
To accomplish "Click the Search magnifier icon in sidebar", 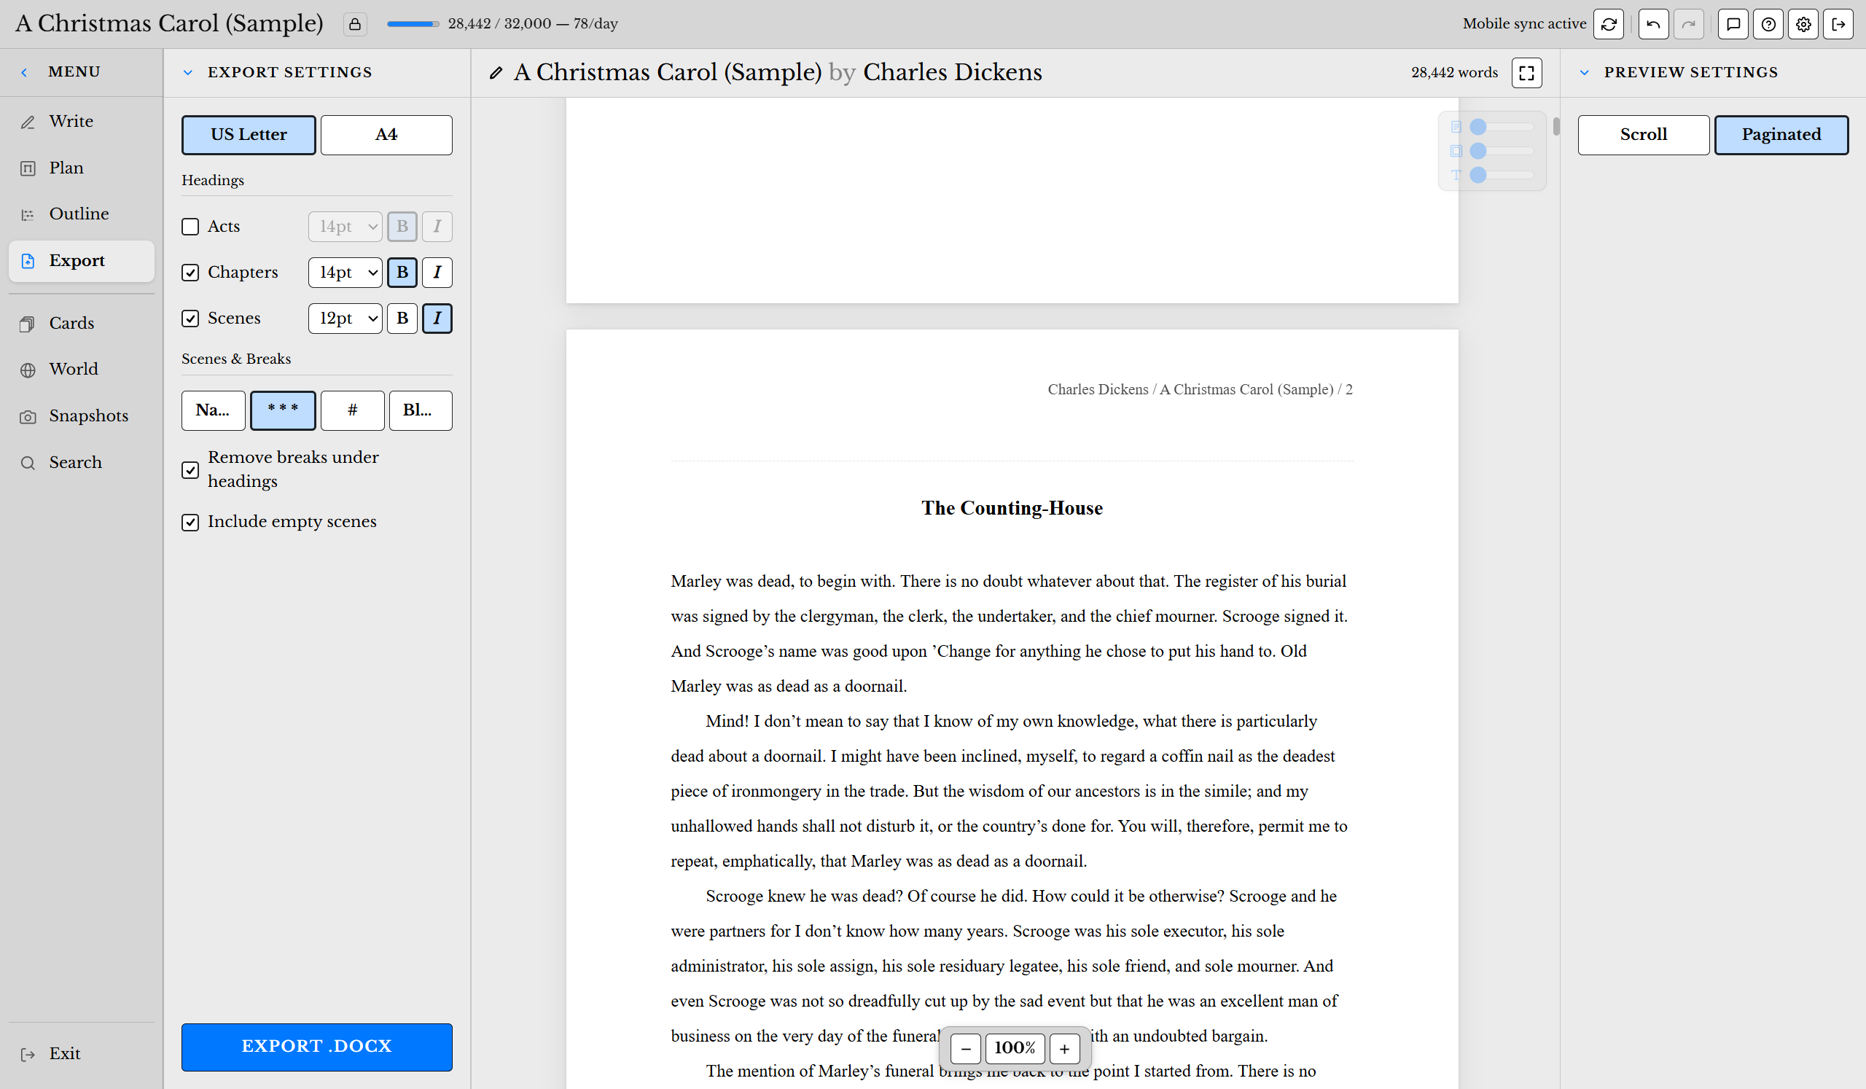I will (x=28, y=464).
